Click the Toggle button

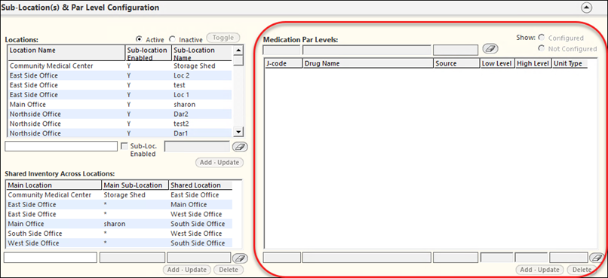223,38
